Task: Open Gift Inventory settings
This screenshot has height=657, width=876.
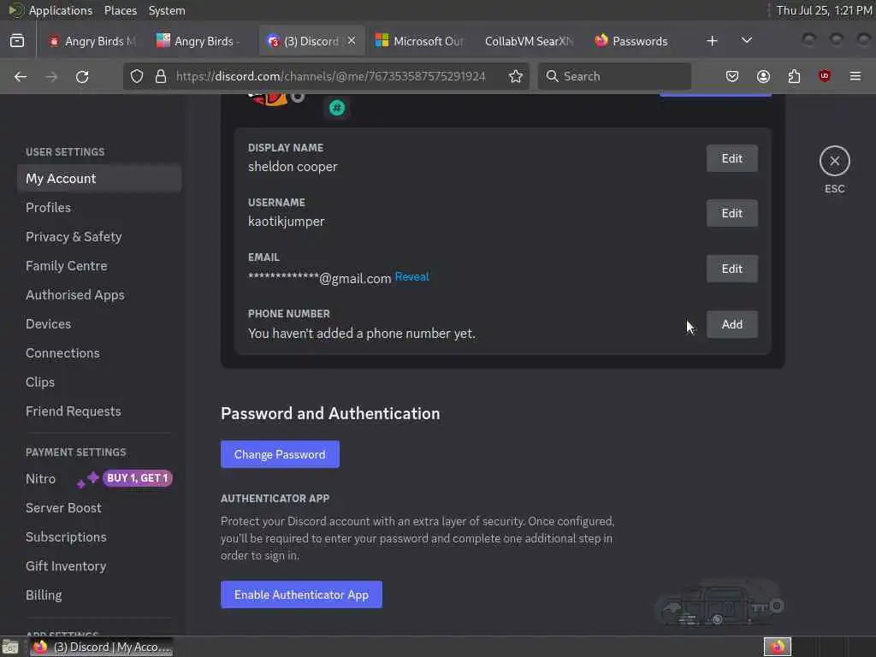Action: (x=99, y=565)
